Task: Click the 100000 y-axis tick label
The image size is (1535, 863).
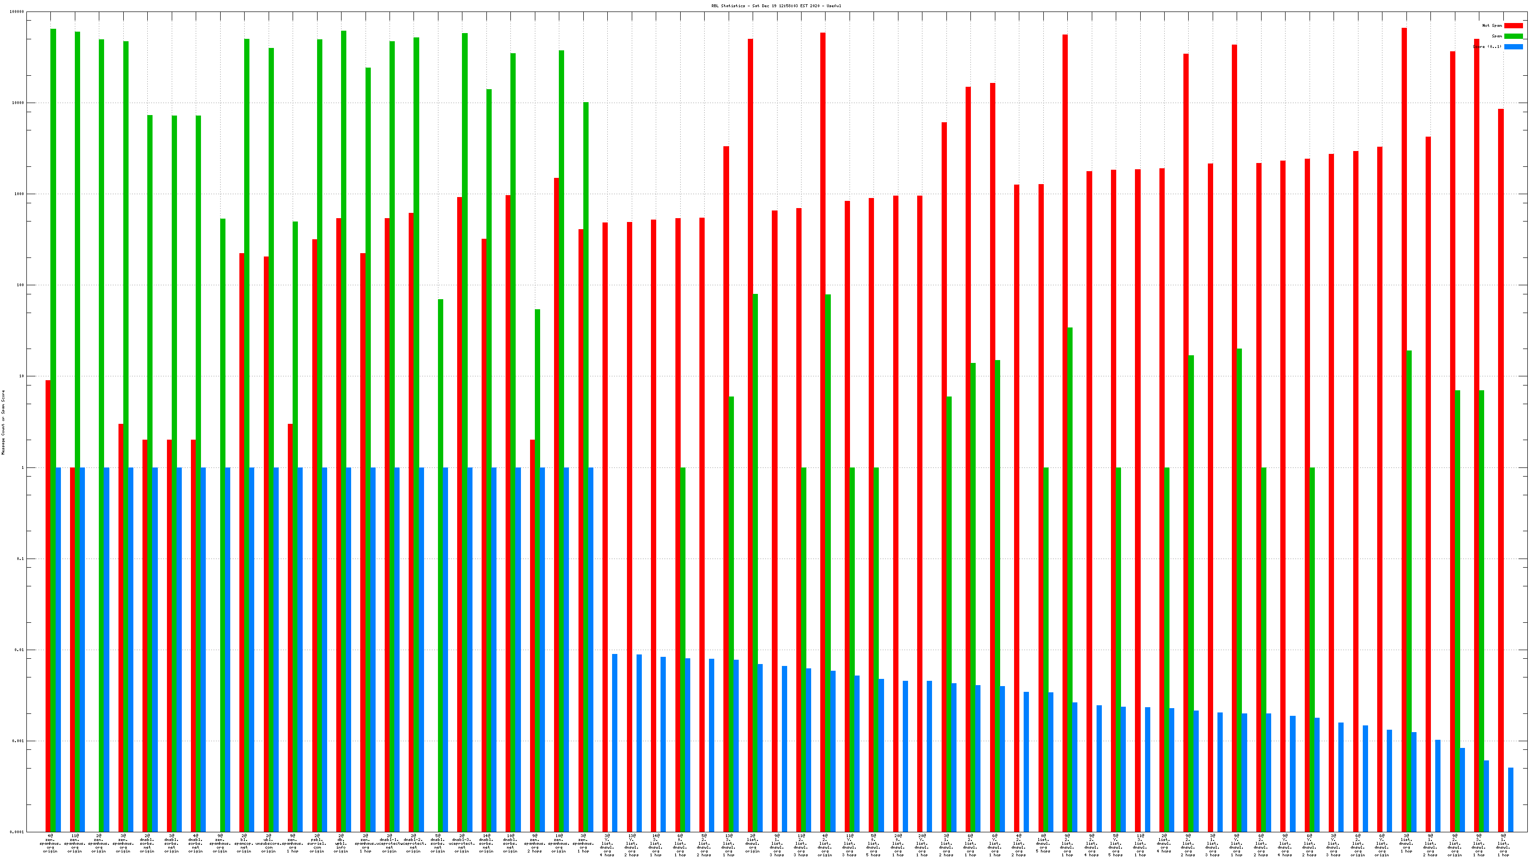Action: (x=17, y=12)
